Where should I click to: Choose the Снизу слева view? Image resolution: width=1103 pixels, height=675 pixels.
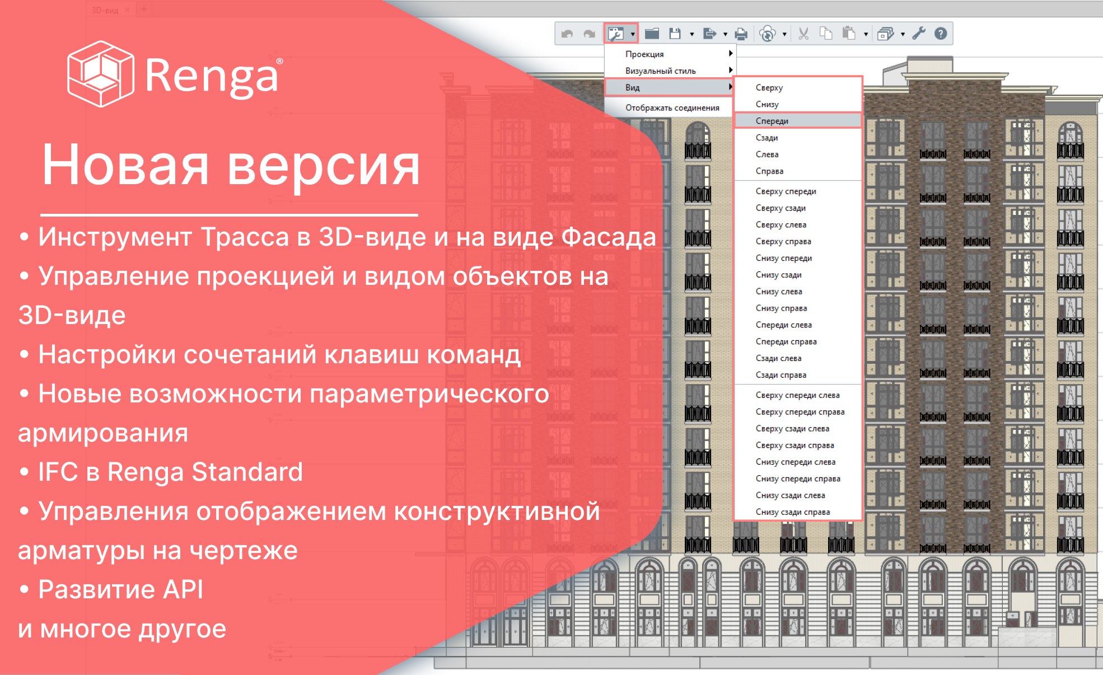click(797, 292)
